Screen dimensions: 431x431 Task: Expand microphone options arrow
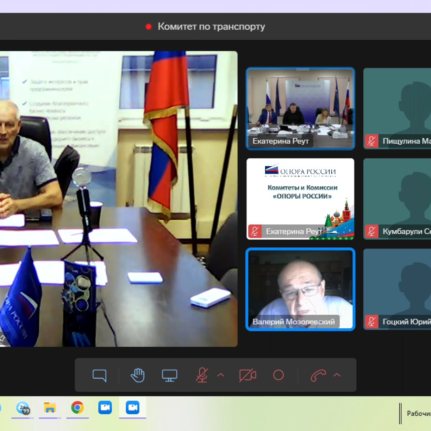point(221,375)
